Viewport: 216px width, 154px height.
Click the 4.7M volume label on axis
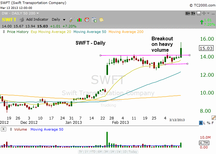point(204,143)
